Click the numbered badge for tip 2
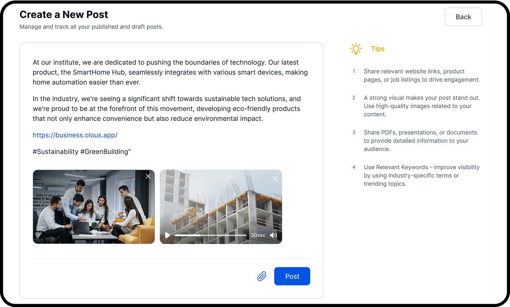 point(354,98)
